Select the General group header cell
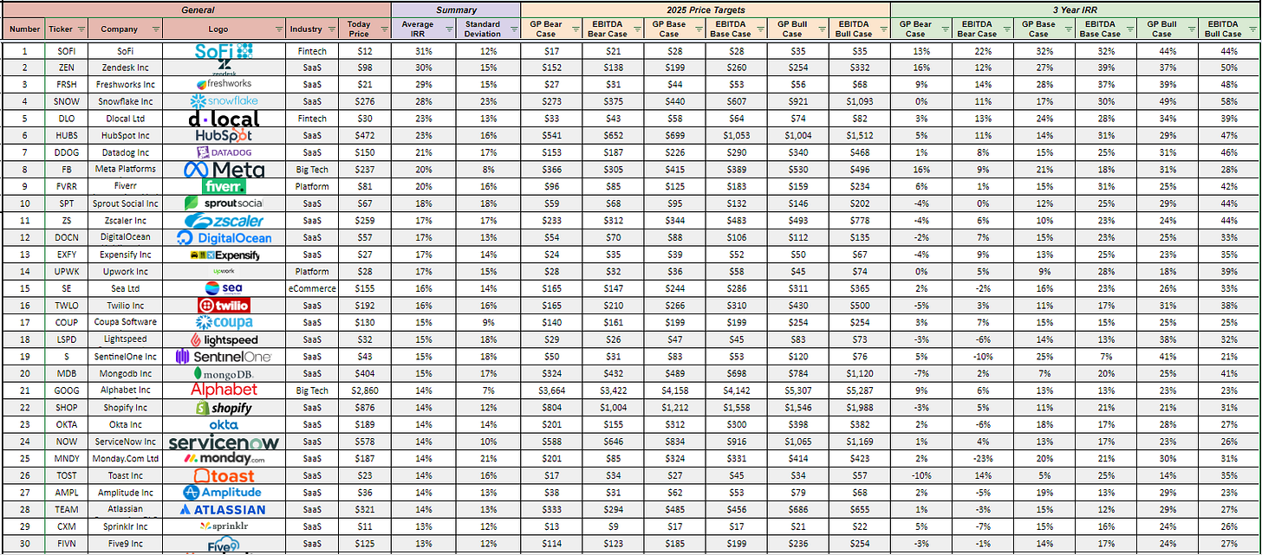 (197, 10)
